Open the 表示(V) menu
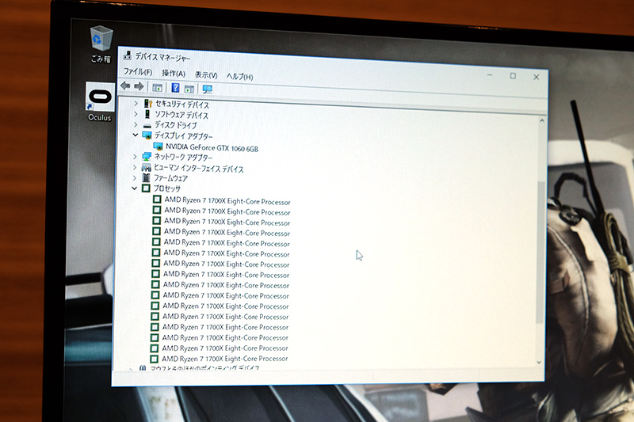The image size is (634, 422). [x=206, y=75]
